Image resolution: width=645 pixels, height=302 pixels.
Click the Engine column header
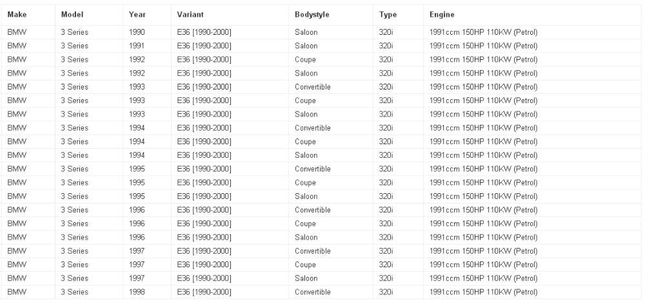coord(442,14)
